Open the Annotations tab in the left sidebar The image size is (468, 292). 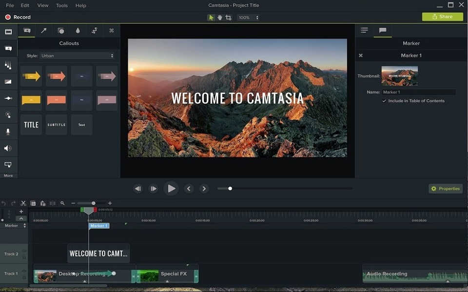8,48
